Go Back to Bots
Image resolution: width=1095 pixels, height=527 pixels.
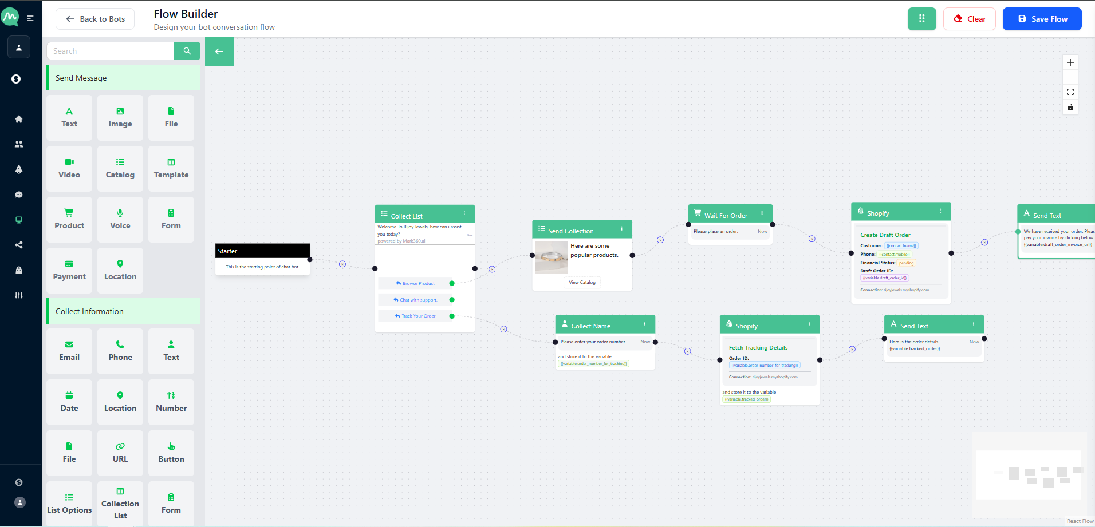pos(95,19)
